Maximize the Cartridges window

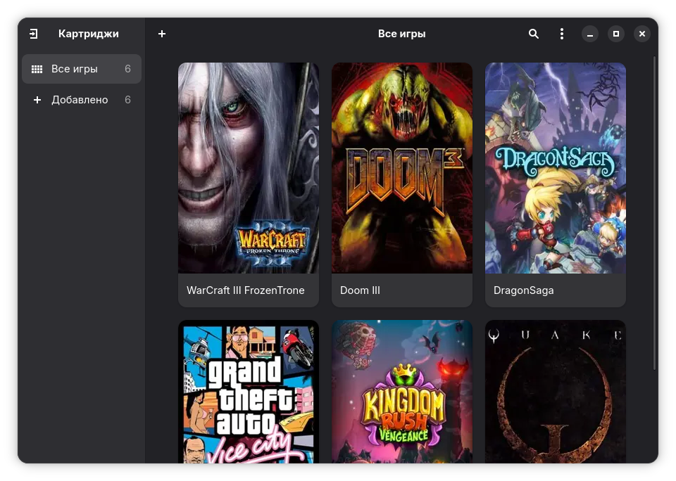(615, 34)
